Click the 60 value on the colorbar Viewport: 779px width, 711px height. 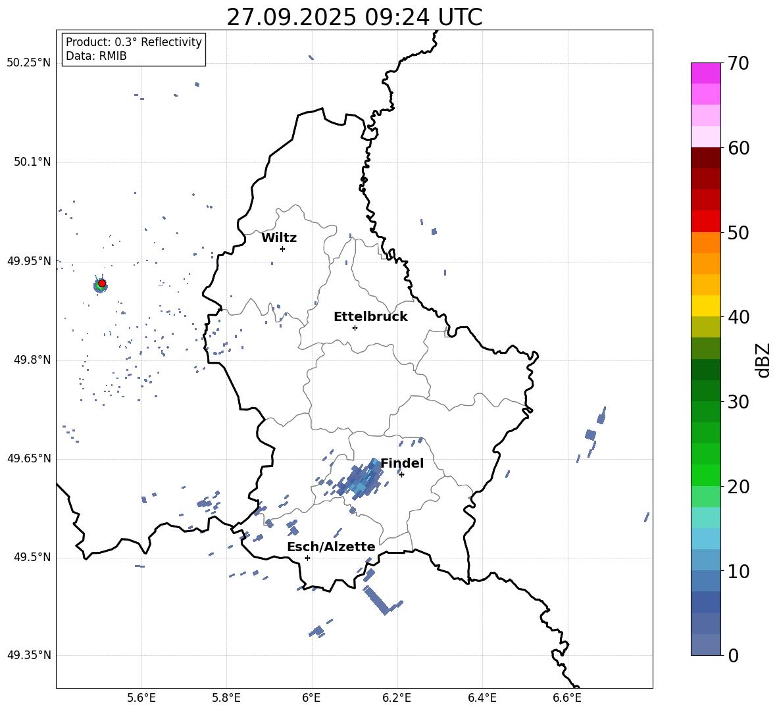738,148
